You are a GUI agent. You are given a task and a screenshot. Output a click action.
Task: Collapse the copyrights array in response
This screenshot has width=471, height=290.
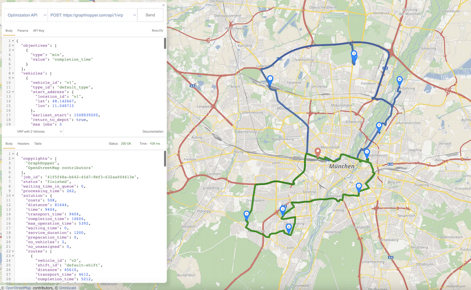13,158
